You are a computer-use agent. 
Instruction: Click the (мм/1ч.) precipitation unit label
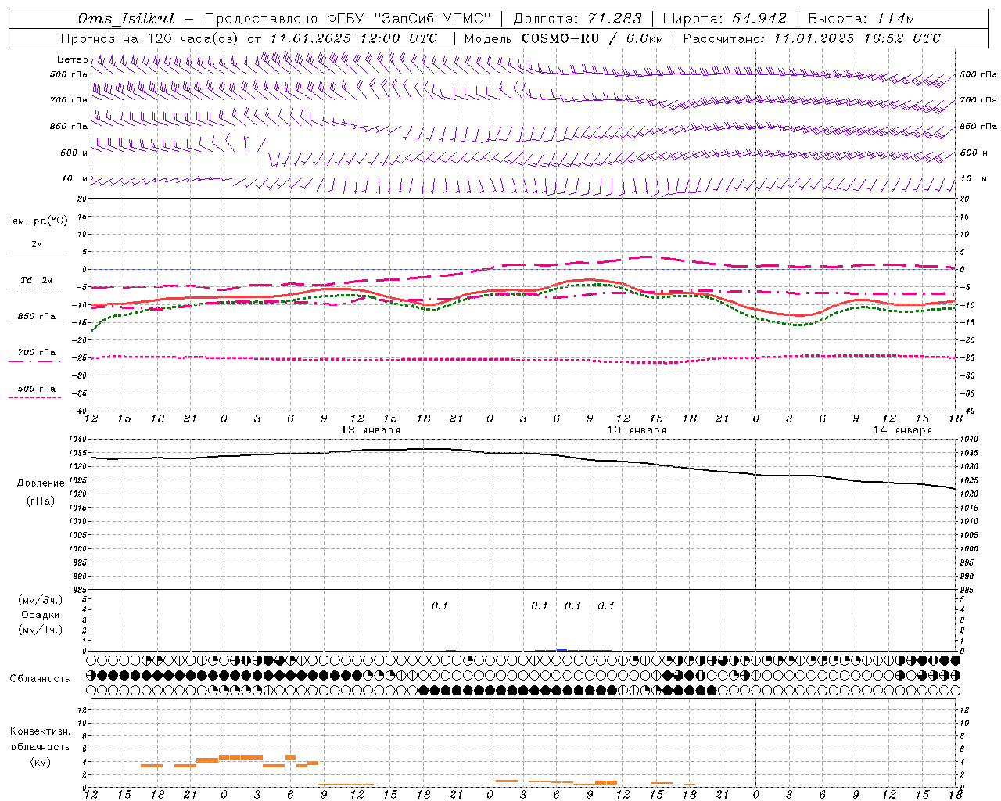(41, 630)
